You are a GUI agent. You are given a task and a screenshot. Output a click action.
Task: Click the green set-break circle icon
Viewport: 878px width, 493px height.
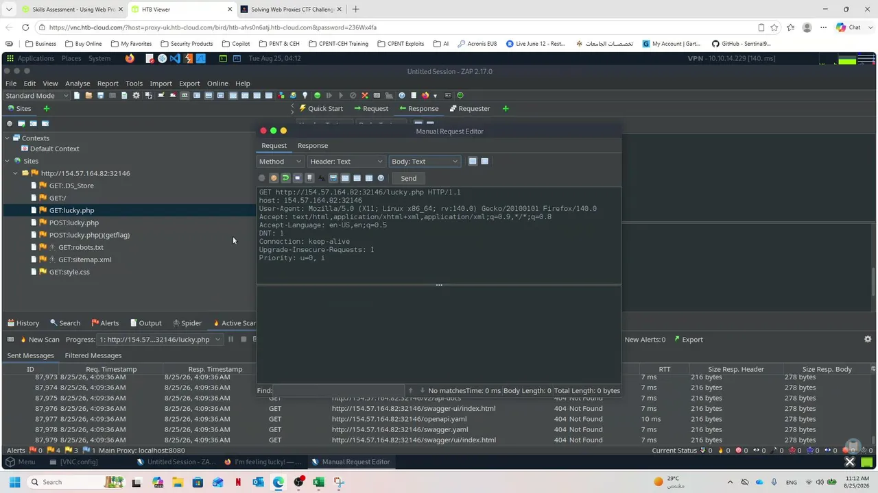317,96
